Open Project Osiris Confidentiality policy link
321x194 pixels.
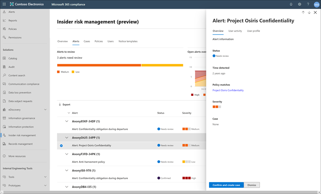[x=228, y=90]
